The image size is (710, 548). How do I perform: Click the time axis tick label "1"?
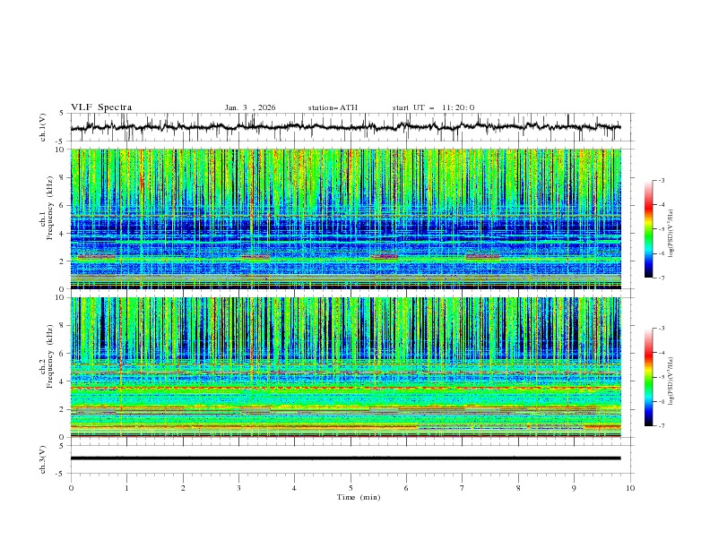tap(126, 488)
